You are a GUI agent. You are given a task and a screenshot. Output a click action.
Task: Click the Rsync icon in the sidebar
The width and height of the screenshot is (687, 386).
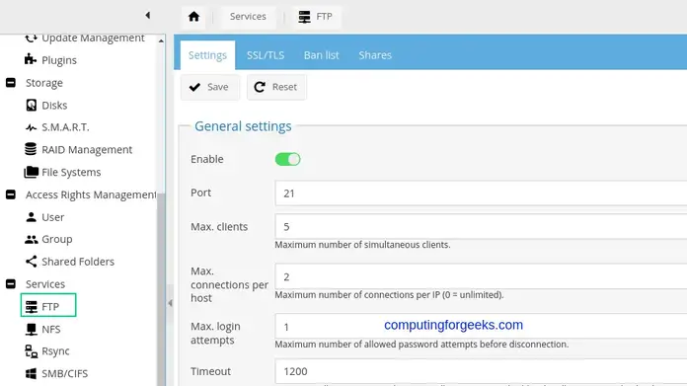[32, 350]
